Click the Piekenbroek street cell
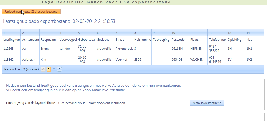Image resolution: width=267 pixels, height=123 pixels. [x=124, y=49]
